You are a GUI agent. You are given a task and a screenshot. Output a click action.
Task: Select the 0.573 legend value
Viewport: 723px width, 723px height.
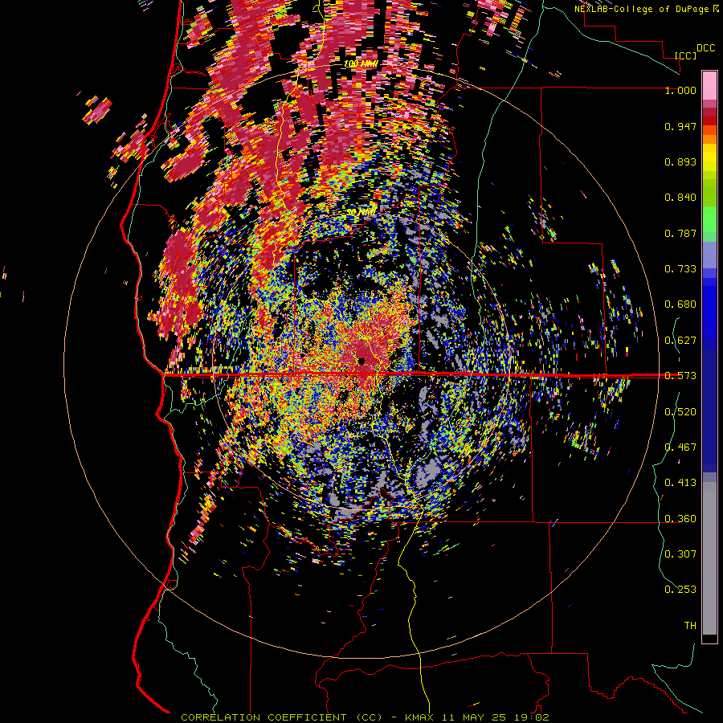[680, 376]
